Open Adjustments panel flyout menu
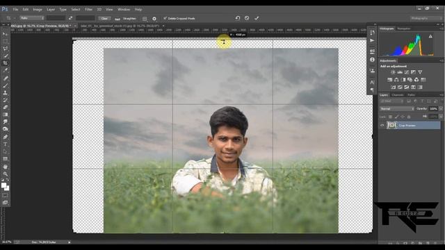Screen dimensions: 445x250 [442, 60]
